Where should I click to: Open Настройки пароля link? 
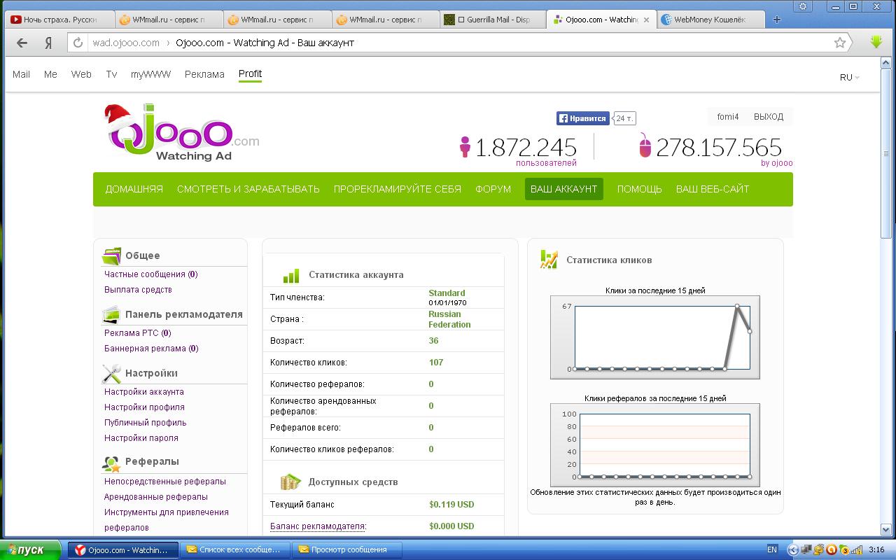141,438
